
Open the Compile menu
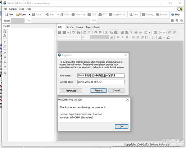coord(13,9)
